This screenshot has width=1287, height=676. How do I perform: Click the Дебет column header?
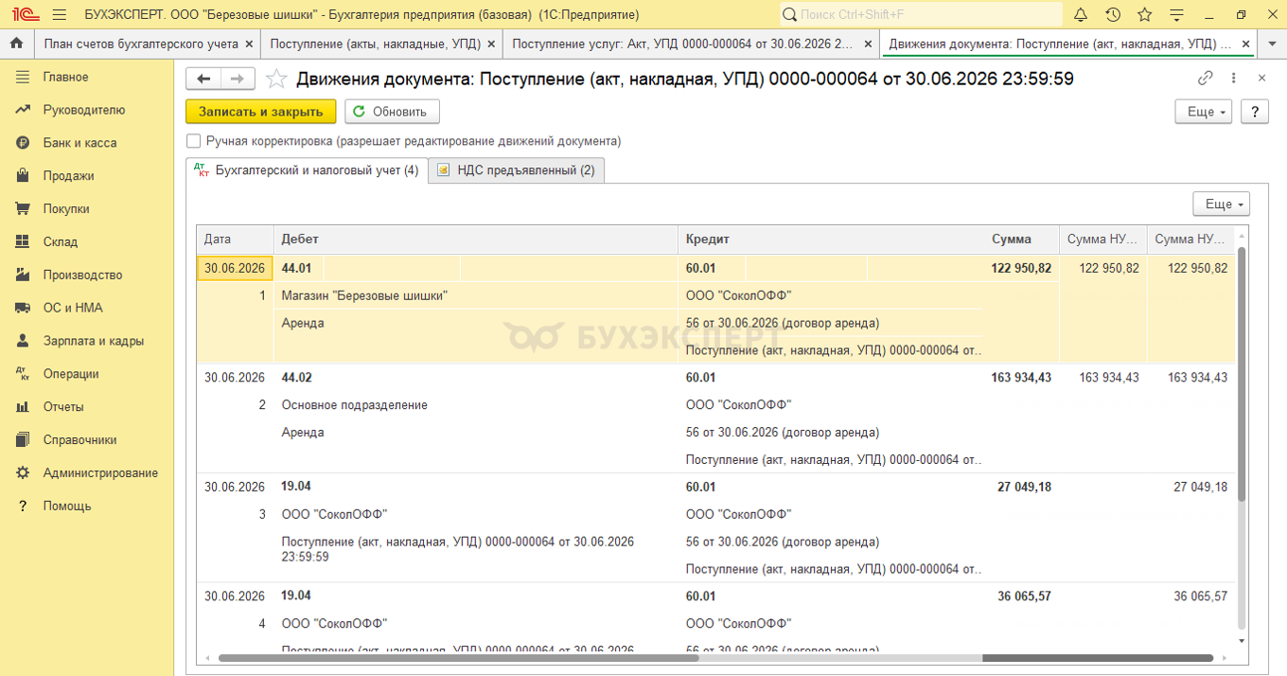click(476, 239)
